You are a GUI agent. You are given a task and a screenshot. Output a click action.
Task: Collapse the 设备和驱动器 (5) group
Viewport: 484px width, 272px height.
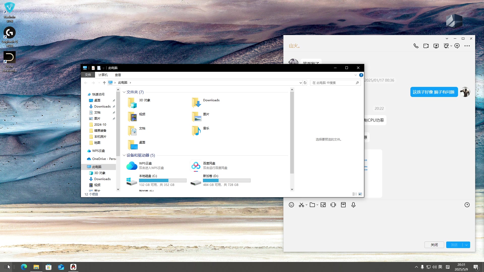point(124,155)
